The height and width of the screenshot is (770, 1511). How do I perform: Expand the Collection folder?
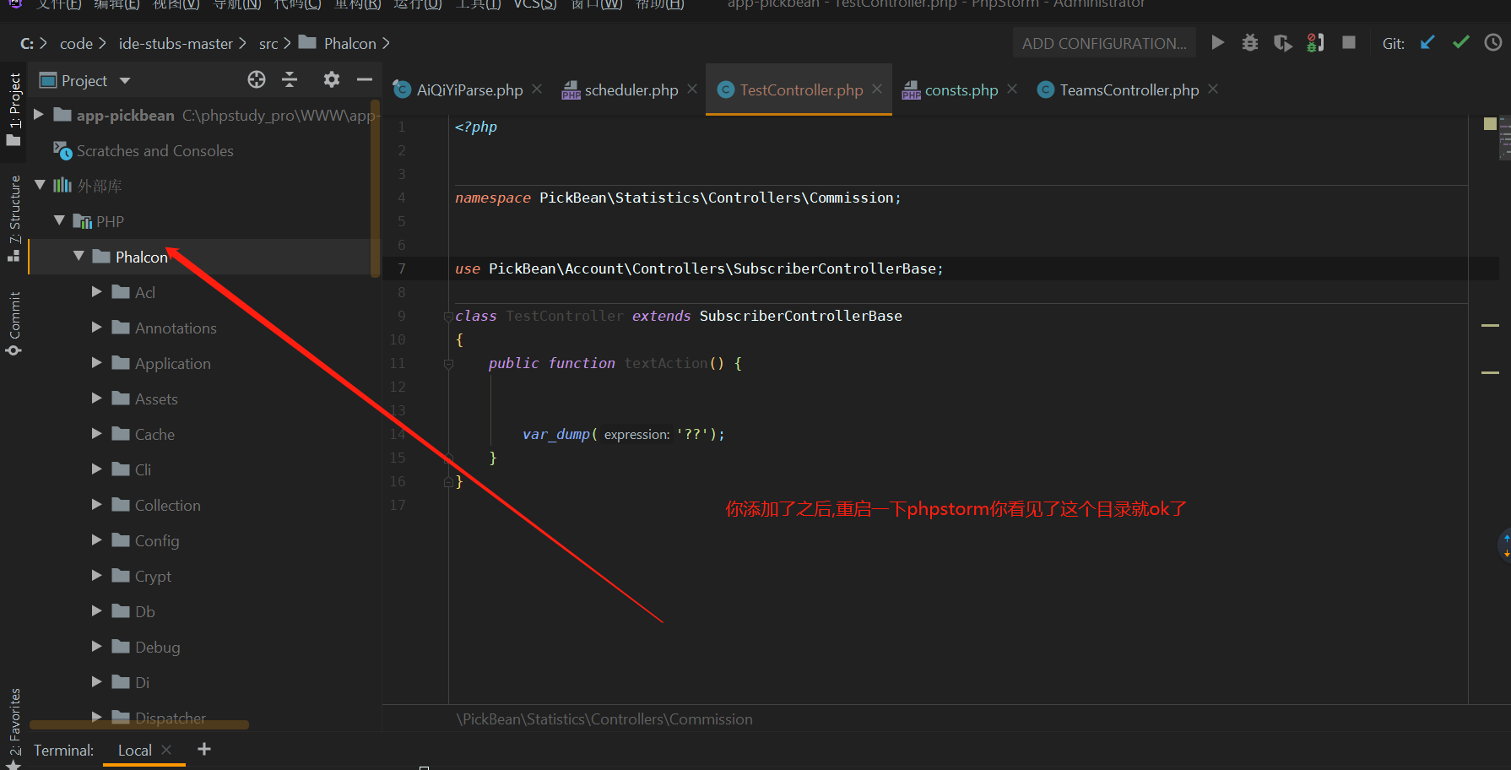tap(97, 504)
